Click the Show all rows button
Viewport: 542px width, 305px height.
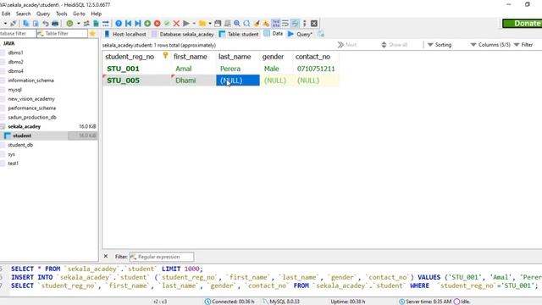click(395, 45)
